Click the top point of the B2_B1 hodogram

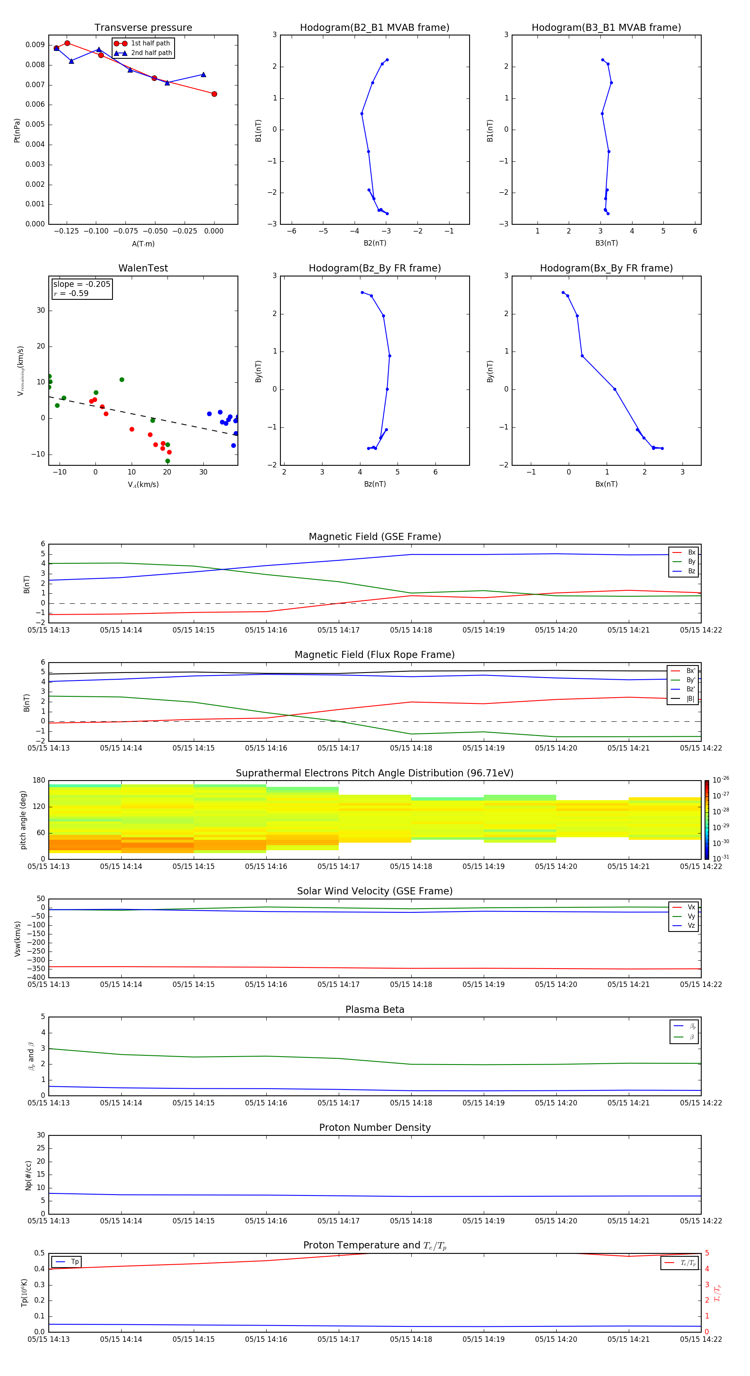[387, 60]
